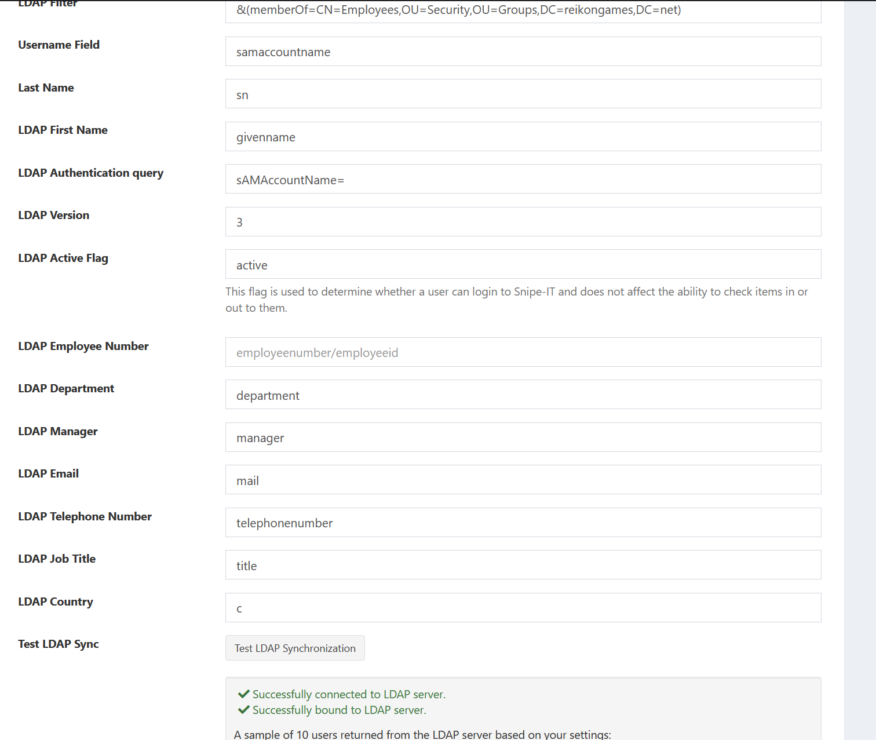Click the green checkmark beside 'Successfully bound'
Screen dimensions: 876x740
(244, 709)
